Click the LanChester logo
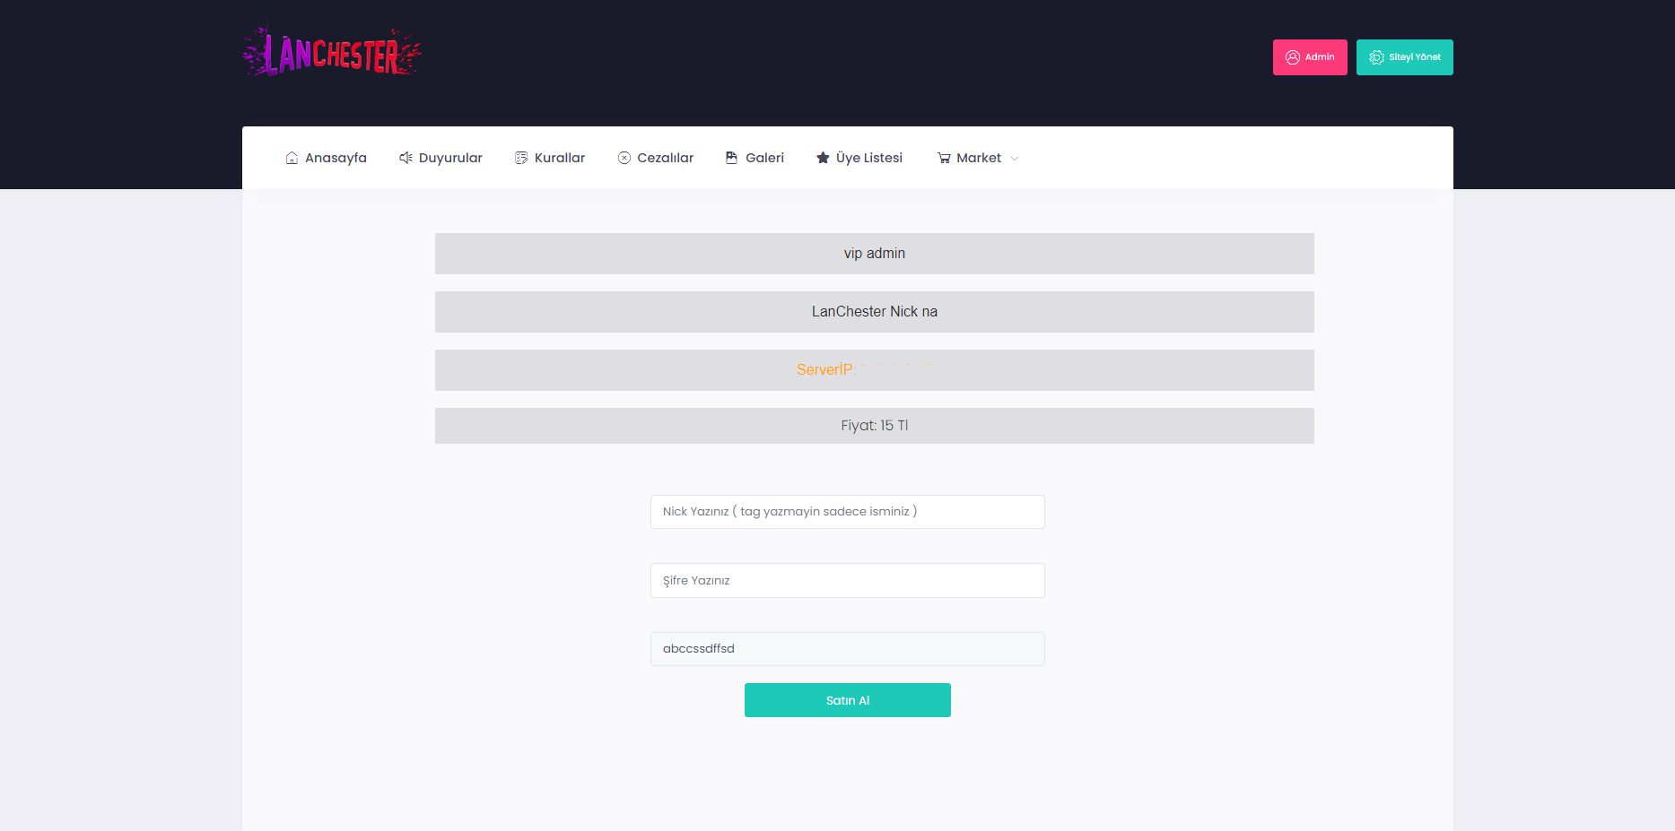Viewport: 1675px width, 831px height. [x=331, y=53]
